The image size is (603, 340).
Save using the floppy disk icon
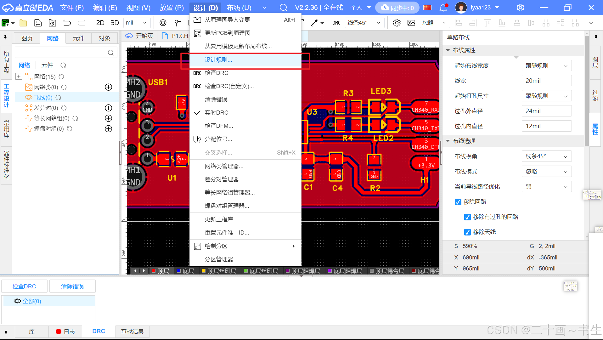[38, 23]
